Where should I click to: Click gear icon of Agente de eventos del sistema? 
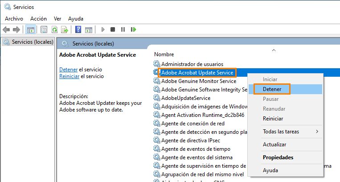(156, 157)
